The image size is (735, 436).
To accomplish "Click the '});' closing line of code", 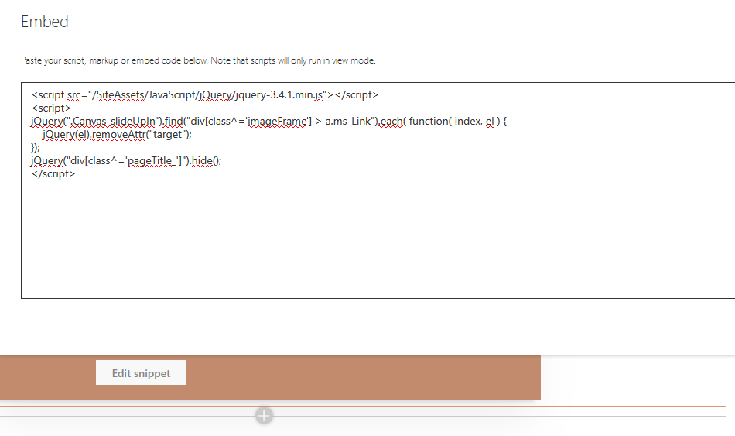I will coord(35,147).
